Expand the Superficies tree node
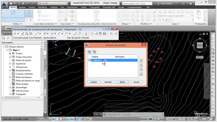This screenshot has width=217, height=122. [x=10, y=64]
